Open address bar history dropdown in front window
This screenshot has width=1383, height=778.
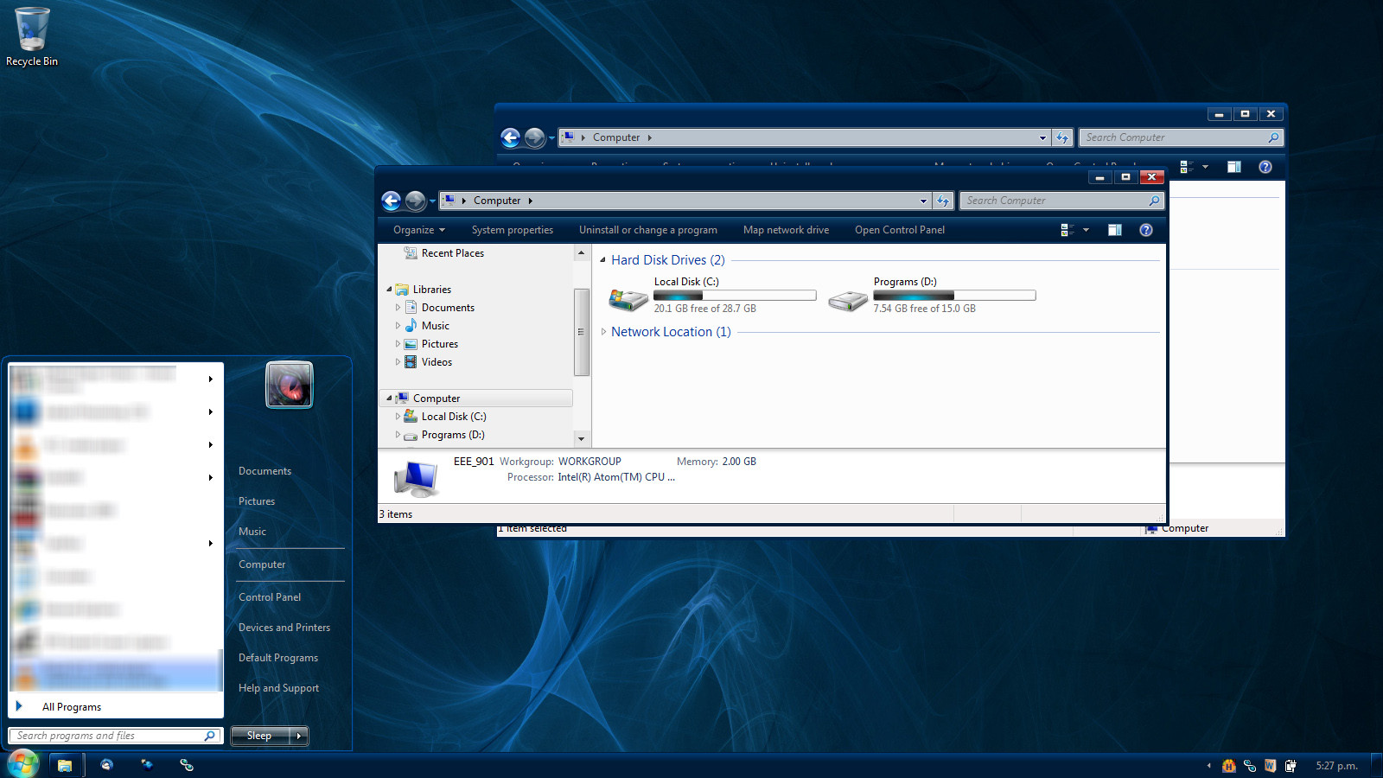pos(923,201)
